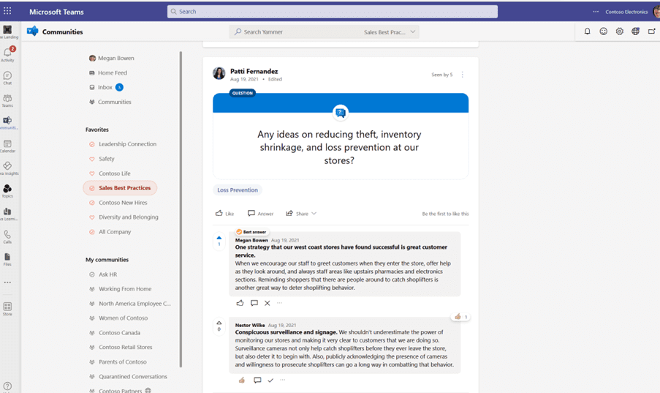
Task: Open more options on Patti Fernandez's post
Action: [462, 75]
